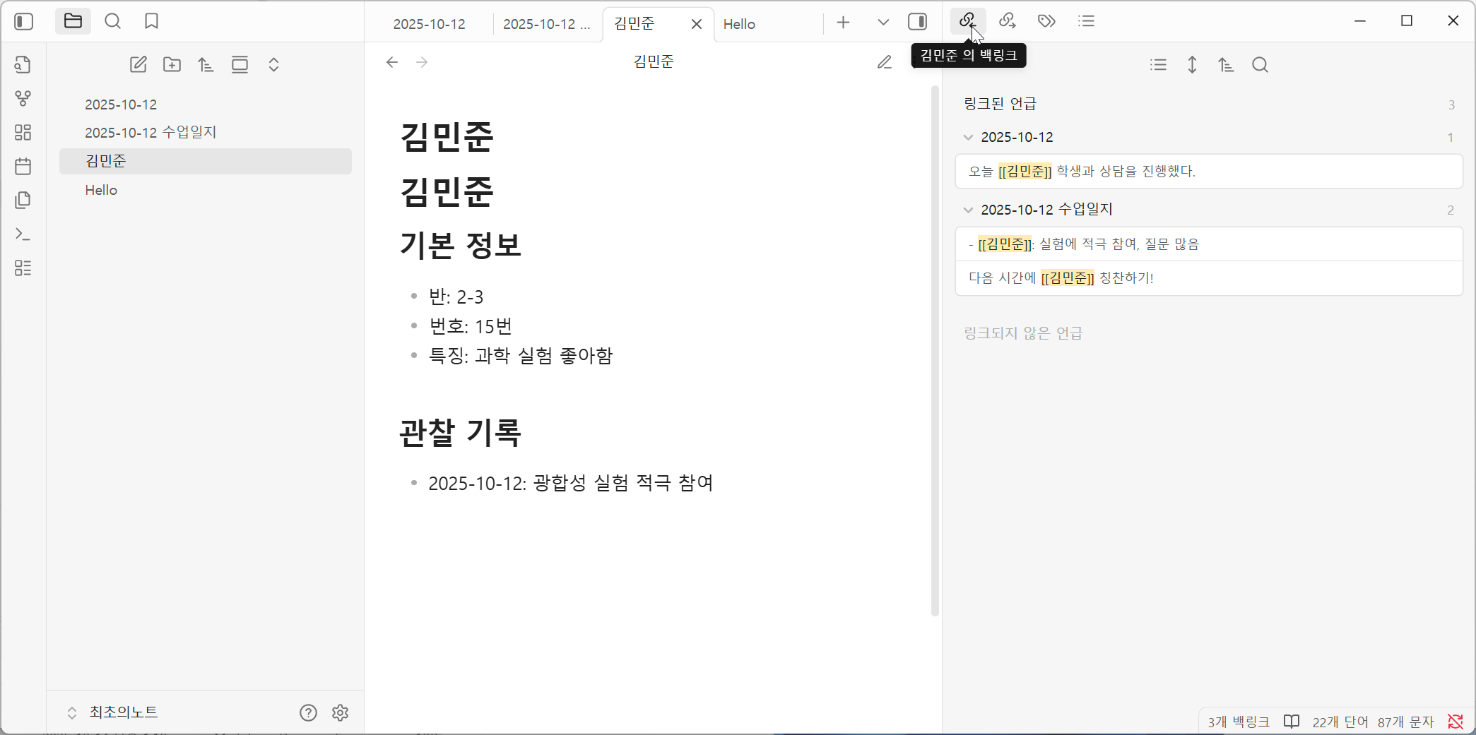The height and width of the screenshot is (735, 1476).
Task: Open the terminal icon in the left ribbon
Action: (23, 234)
